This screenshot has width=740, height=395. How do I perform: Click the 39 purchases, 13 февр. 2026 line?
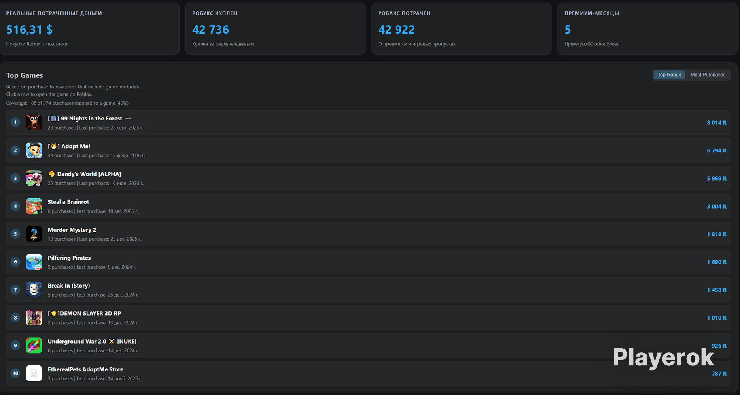coord(96,156)
